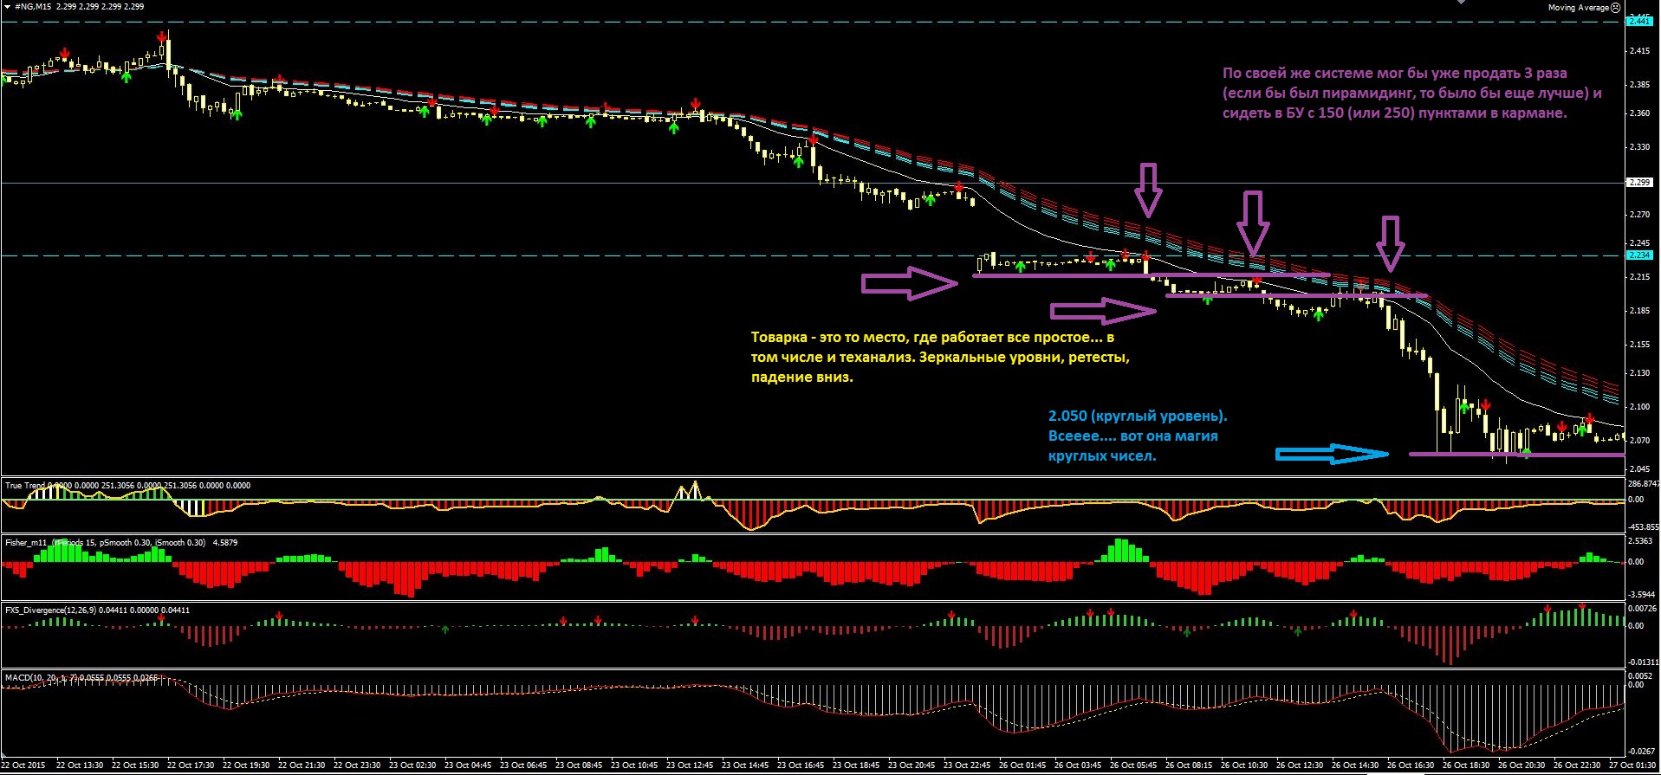Viewport: 1661px width, 775px height.
Task: Click the 23 Oct 06:45 time axis label
Action: click(x=523, y=765)
